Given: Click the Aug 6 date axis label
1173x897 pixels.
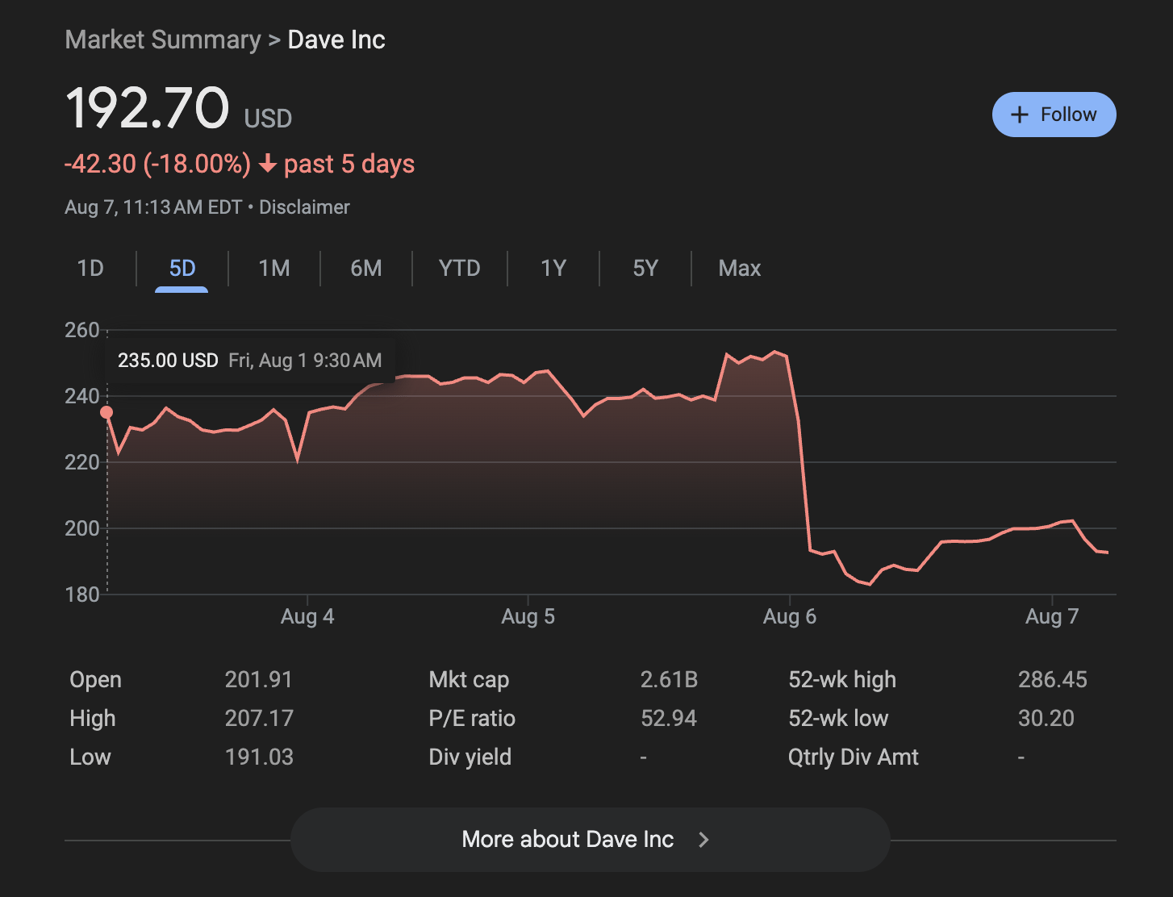Looking at the screenshot, I should (790, 617).
